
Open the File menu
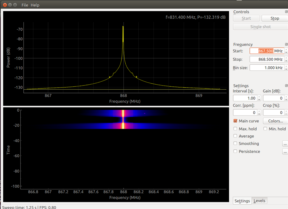click(25, 5)
